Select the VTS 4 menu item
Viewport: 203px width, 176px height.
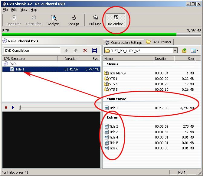tap(111, 84)
